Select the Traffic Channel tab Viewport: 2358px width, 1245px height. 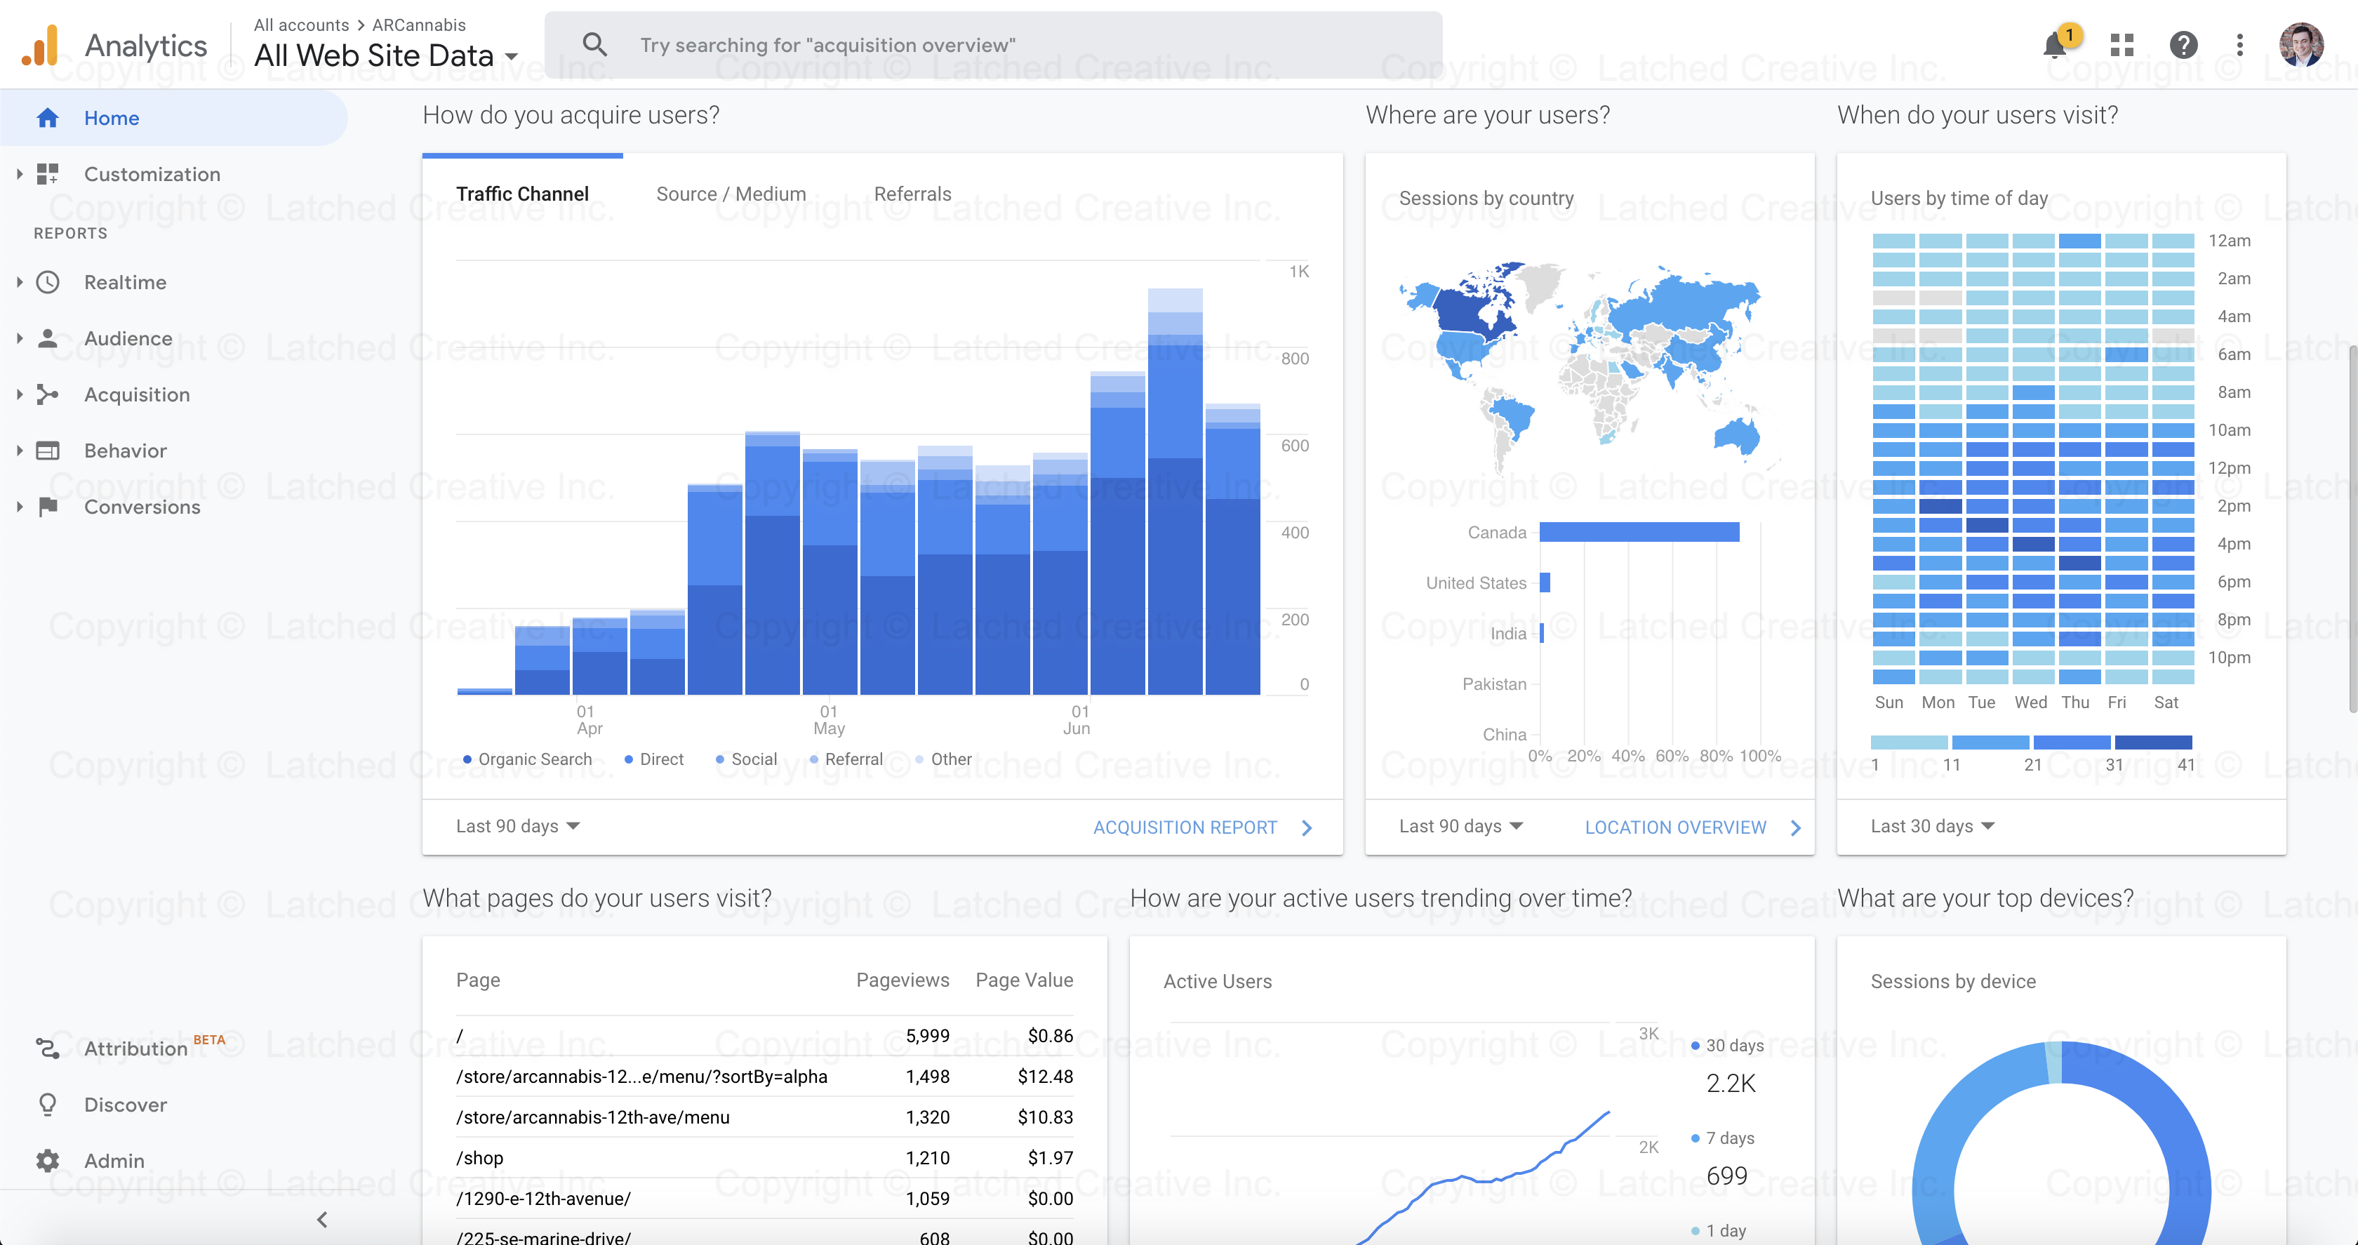[x=523, y=194]
